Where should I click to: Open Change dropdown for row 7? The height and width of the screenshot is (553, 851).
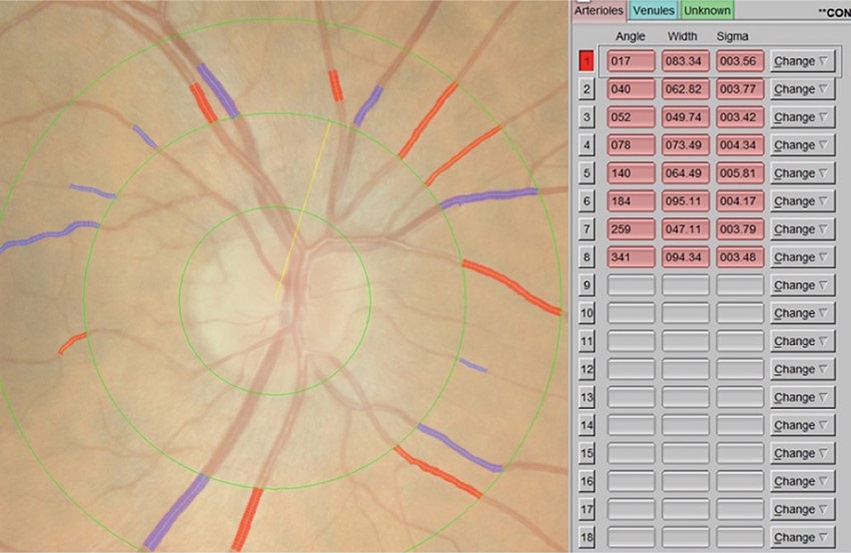click(x=803, y=229)
